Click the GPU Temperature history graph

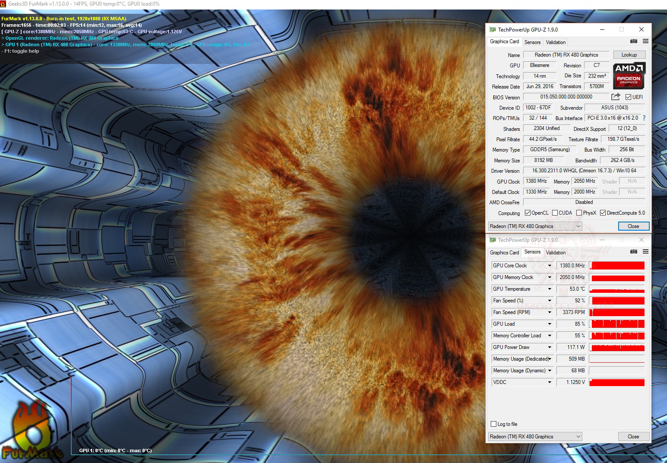(x=617, y=289)
